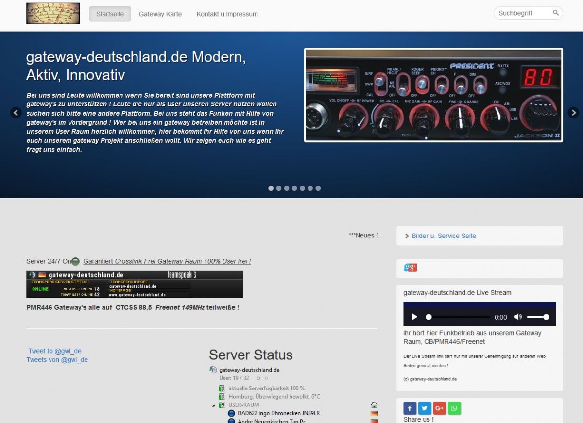Select the second slideshow dot
This screenshot has height=423, width=583.
279,188
